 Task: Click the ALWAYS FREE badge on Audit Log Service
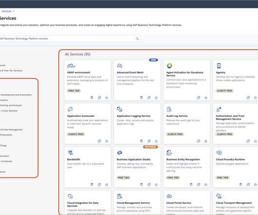tap(175, 134)
